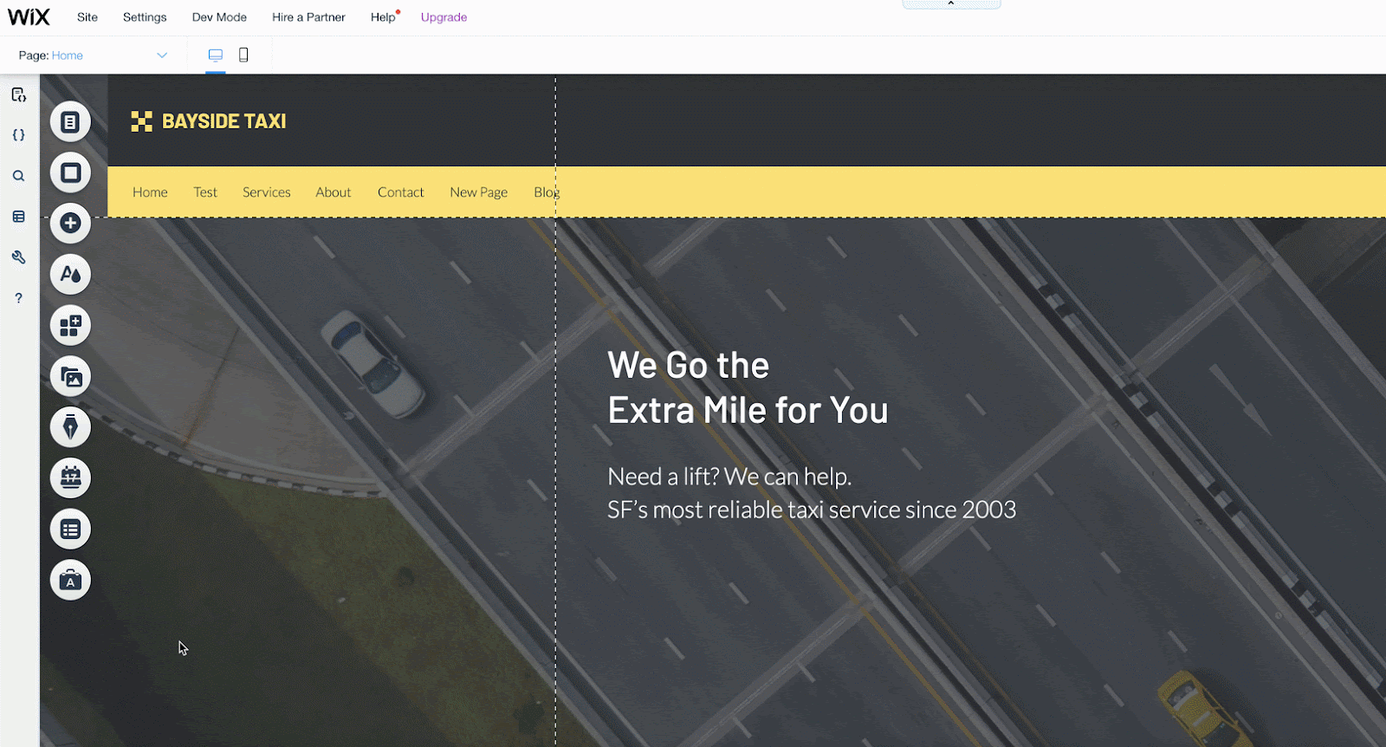The height and width of the screenshot is (747, 1386).
Task: Switch to desktop view
Action: [x=216, y=55]
